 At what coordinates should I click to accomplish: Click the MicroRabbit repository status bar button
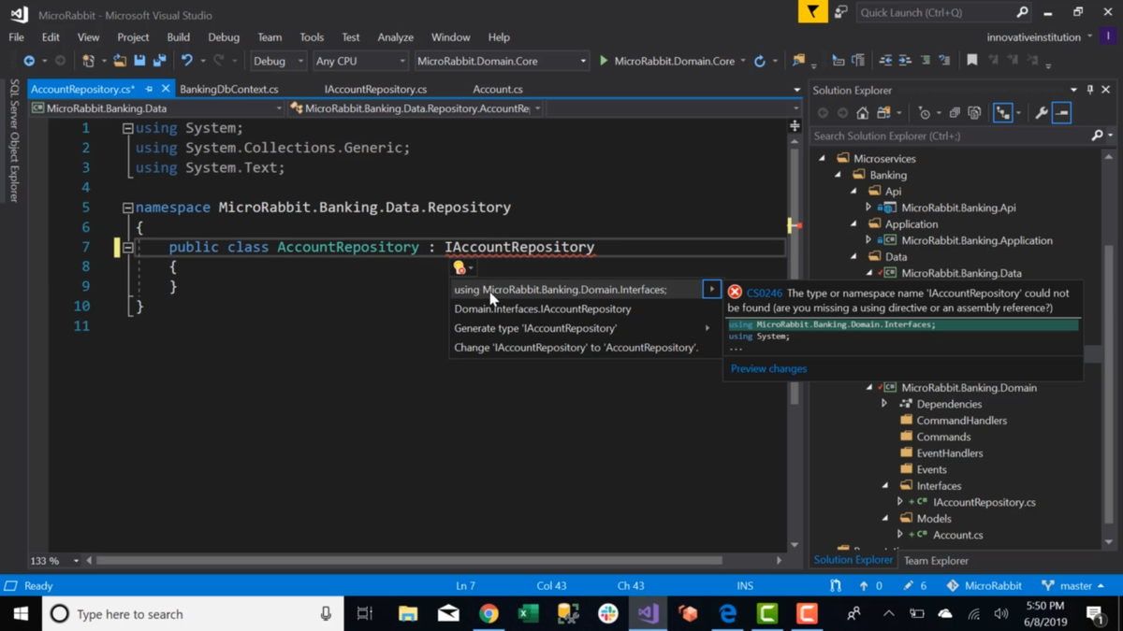tap(984, 585)
